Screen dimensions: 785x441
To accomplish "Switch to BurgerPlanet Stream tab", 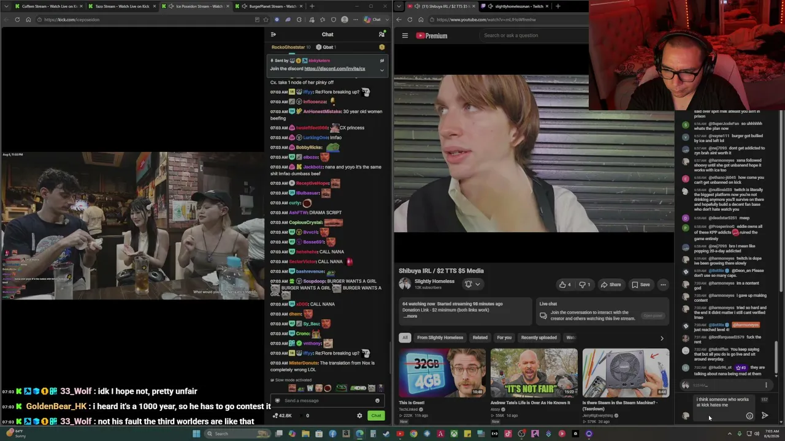I will point(269,6).
